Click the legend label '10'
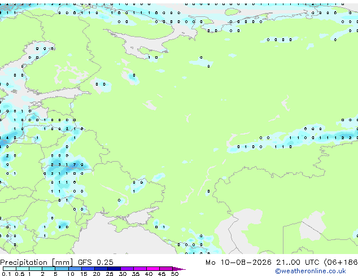The image size is (358, 276). (x=71, y=274)
